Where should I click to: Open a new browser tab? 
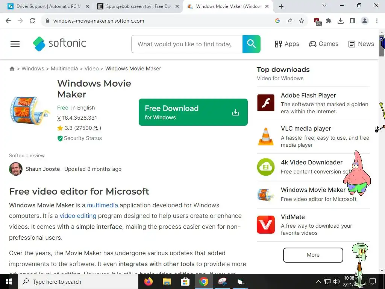tap(281, 7)
